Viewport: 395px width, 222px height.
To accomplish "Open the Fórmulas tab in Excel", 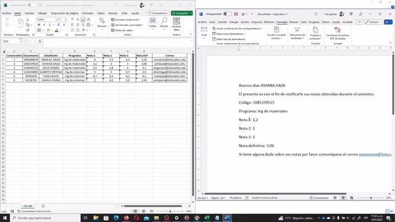I will click(x=88, y=13).
